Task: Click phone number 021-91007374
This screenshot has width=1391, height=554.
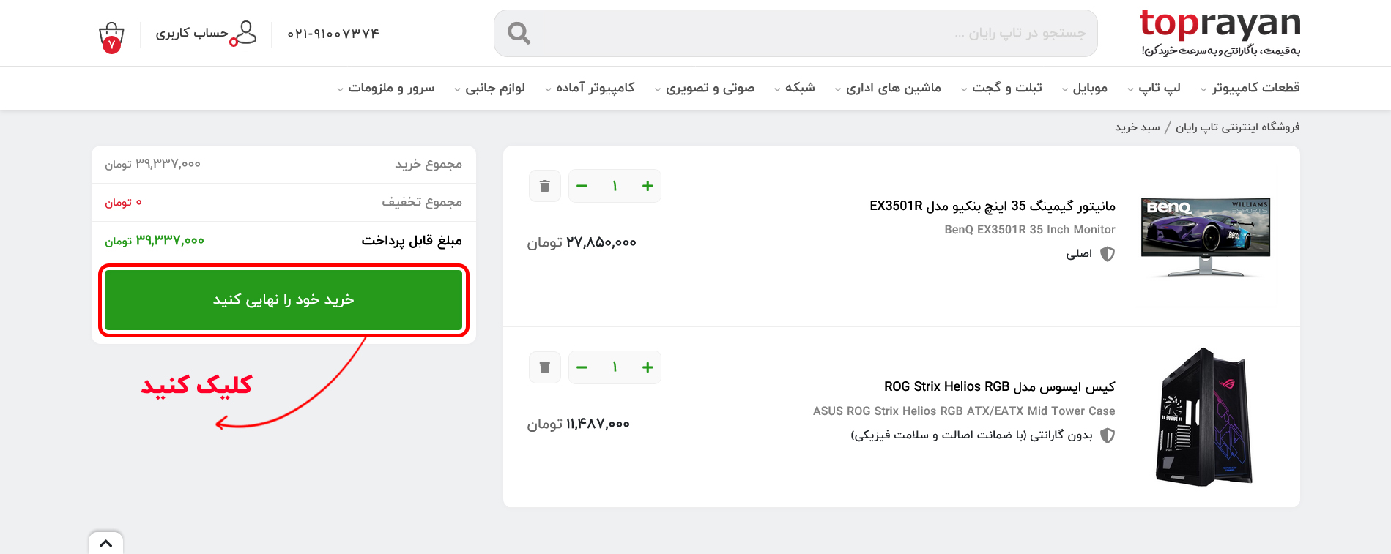Action: pos(333,34)
